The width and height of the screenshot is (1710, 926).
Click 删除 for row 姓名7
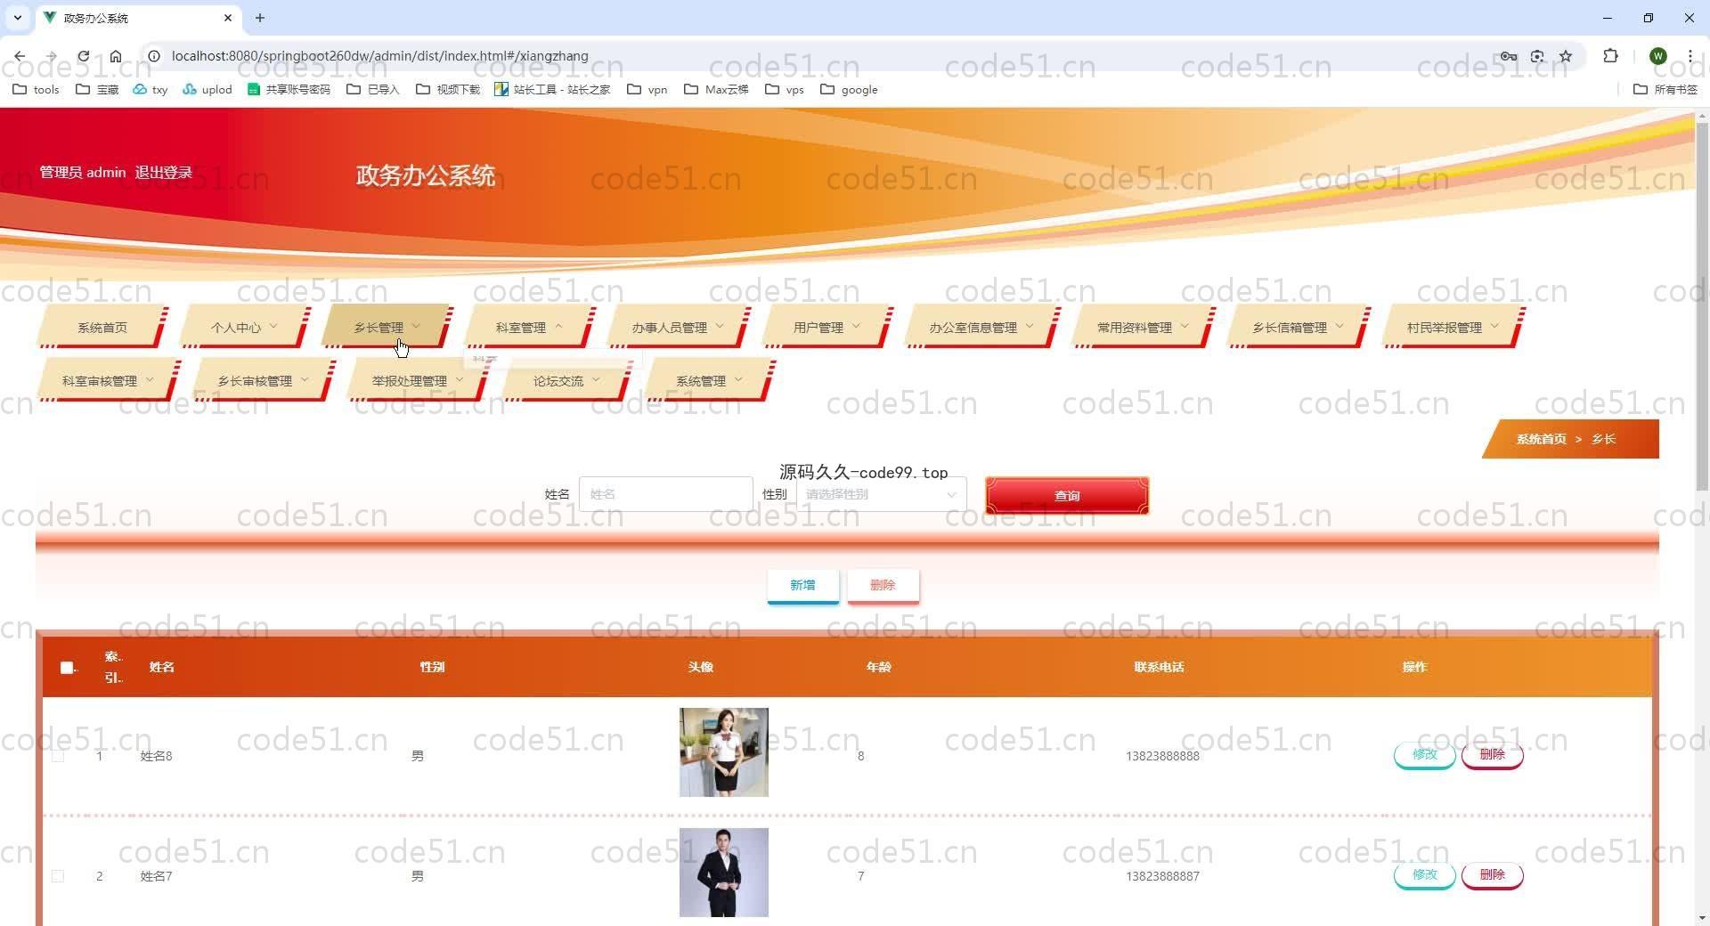click(1492, 875)
